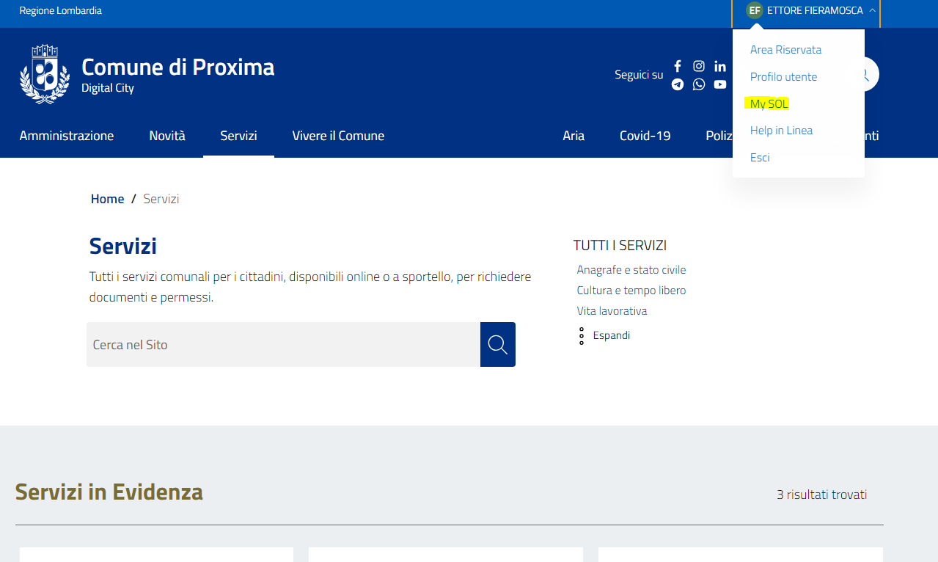Open Profilo utente in the user menu
This screenshot has width=938, height=562.
click(x=783, y=77)
